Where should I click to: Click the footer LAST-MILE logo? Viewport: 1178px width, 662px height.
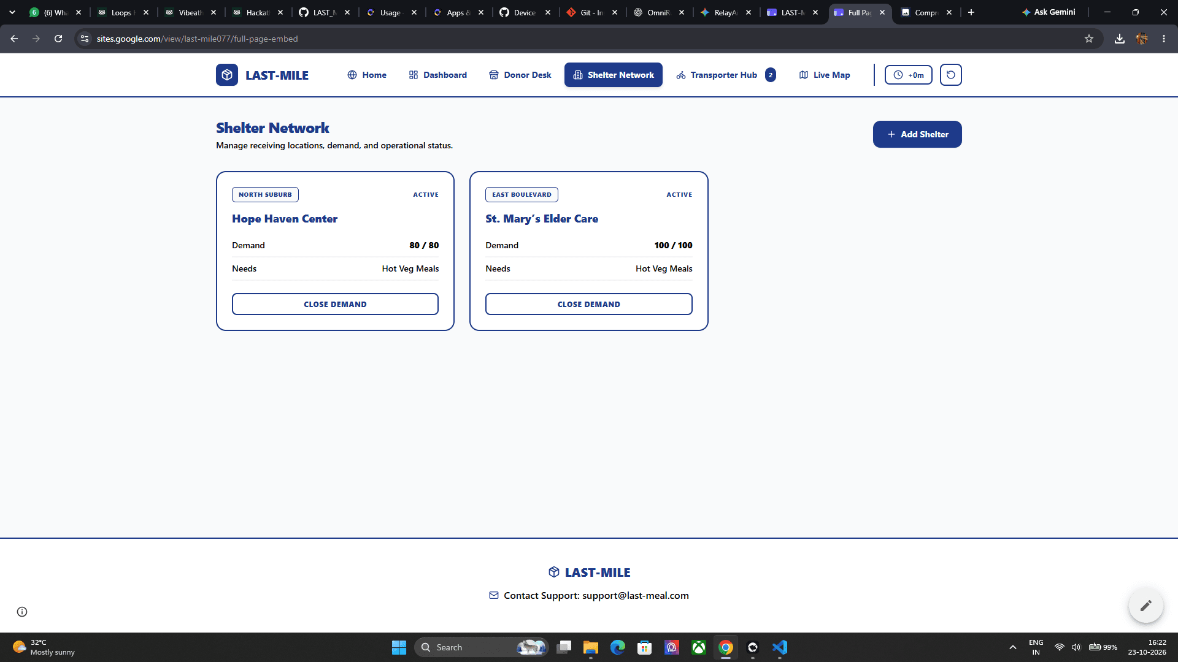pos(589,572)
